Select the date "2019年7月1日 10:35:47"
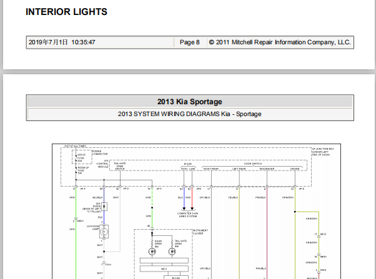This screenshot has height=279, width=376. pos(62,42)
